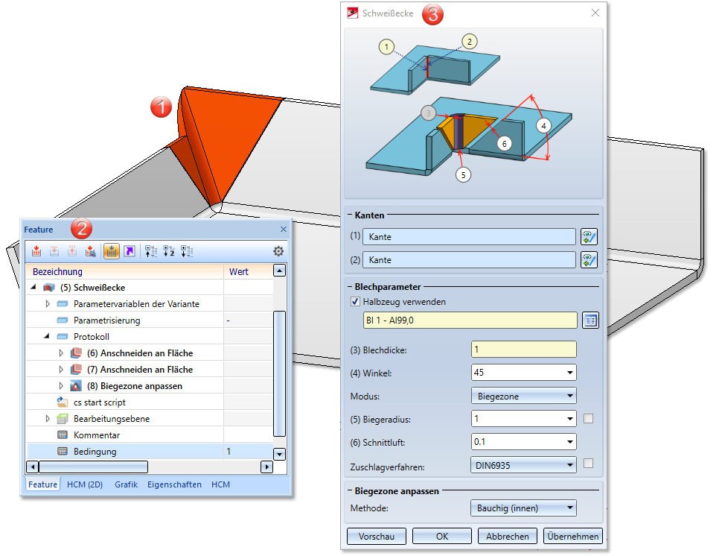The image size is (722, 556).
Task: Pick edge (2) with selection icon
Action: (589, 260)
